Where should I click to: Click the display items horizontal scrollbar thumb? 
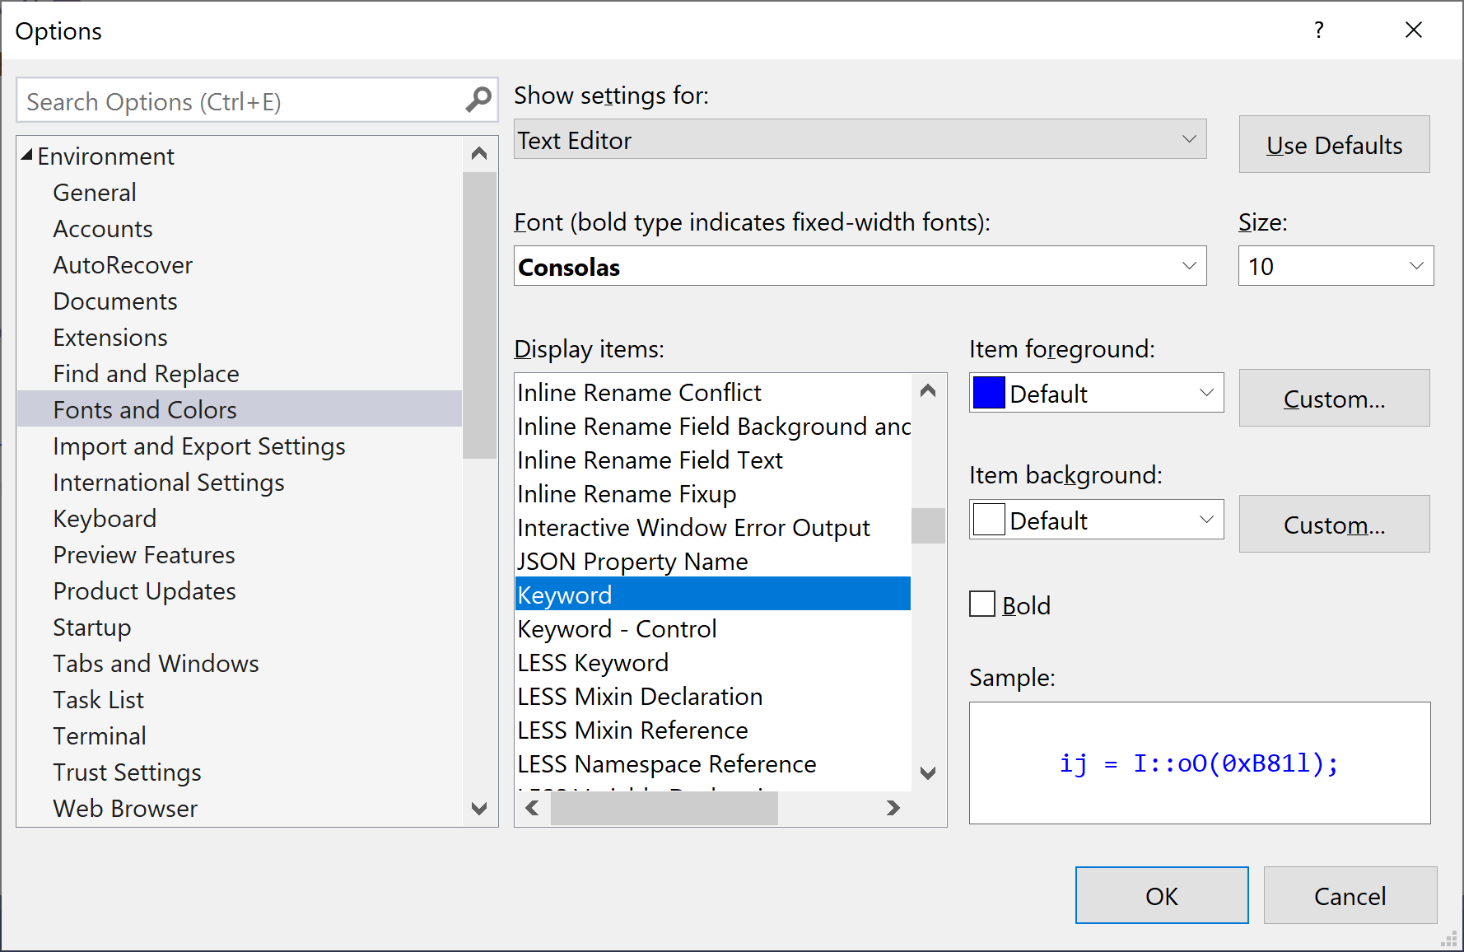(664, 808)
